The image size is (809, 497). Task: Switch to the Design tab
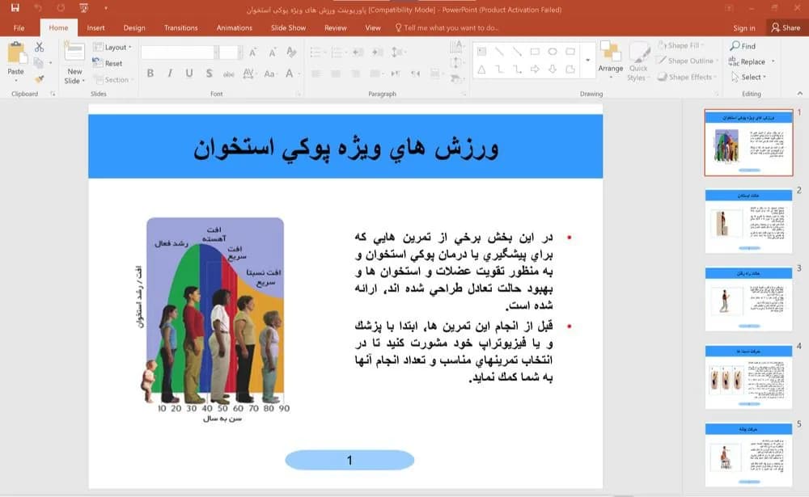134,27
